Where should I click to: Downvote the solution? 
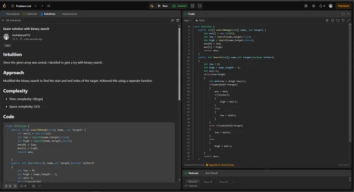15,186
